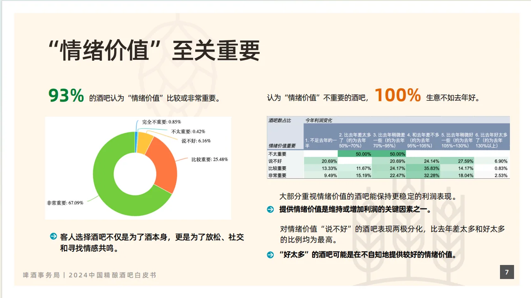Click the table cell "32.28%"
Image resolution: width=531 pixels, height=298 pixels.
[x=423, y=175]
